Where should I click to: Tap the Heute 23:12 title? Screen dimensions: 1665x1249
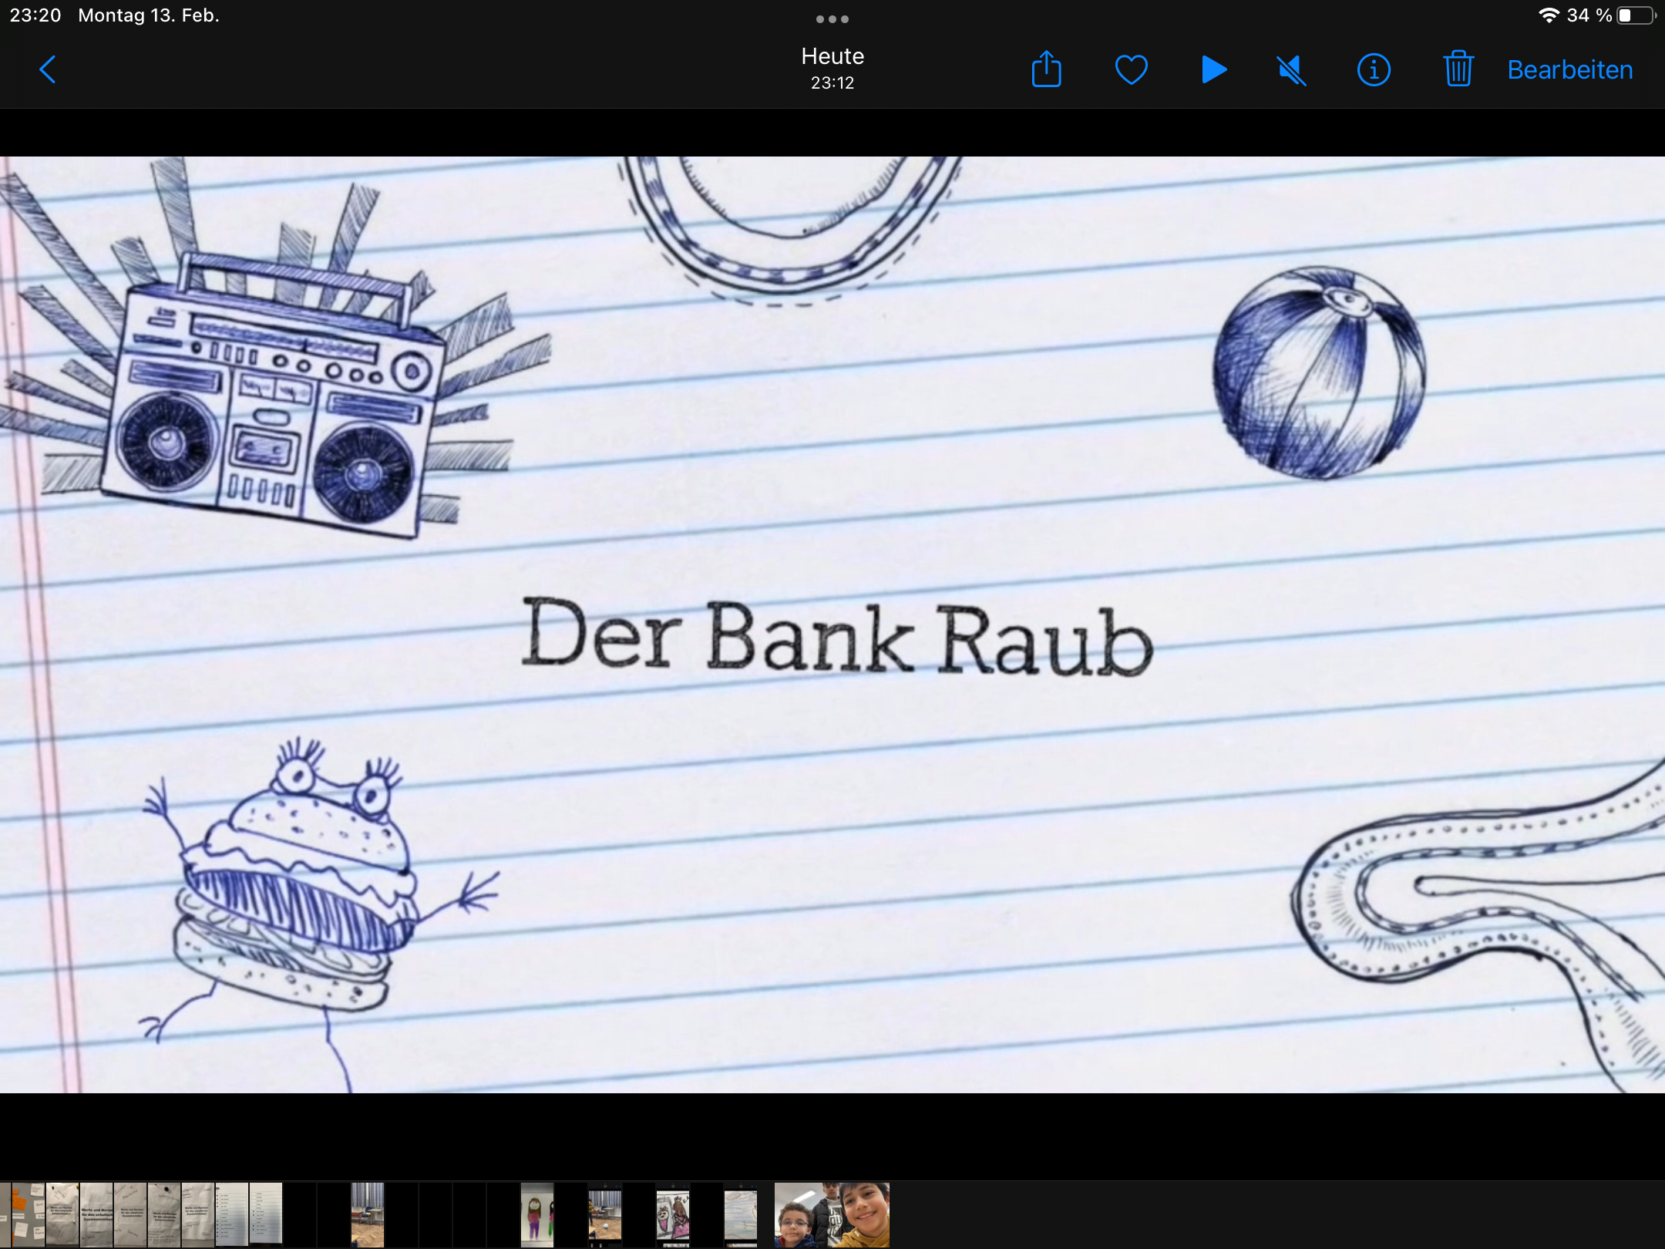tap(832, 68)
